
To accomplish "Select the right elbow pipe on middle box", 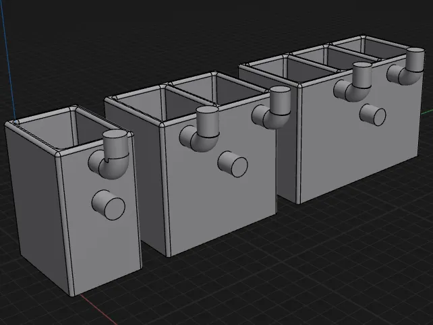I will [x=272, y=108].
